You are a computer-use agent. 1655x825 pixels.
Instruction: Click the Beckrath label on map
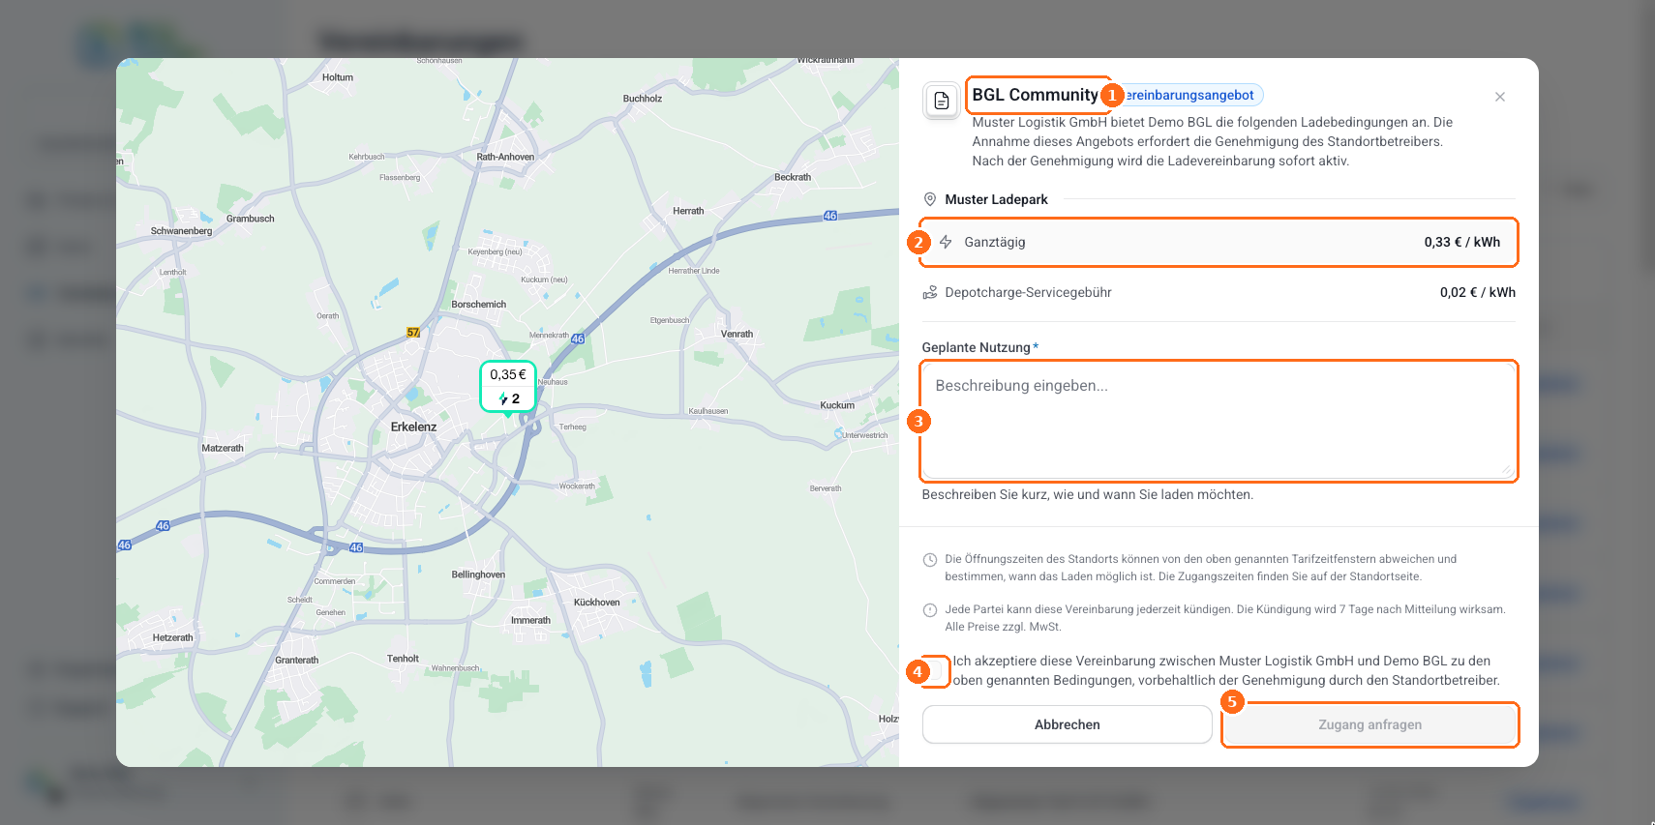(794, 177)
